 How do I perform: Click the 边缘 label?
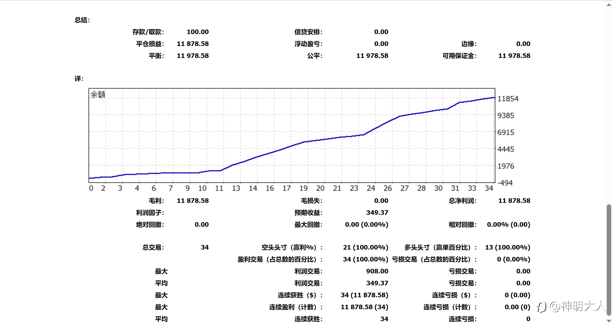(469, 44)
